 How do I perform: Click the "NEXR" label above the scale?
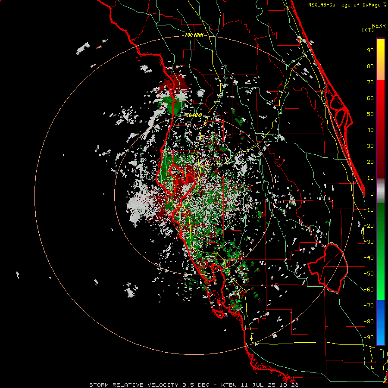click(379, 26)
